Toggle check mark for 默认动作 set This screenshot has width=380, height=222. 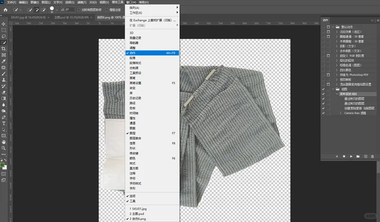pos(324,27)
